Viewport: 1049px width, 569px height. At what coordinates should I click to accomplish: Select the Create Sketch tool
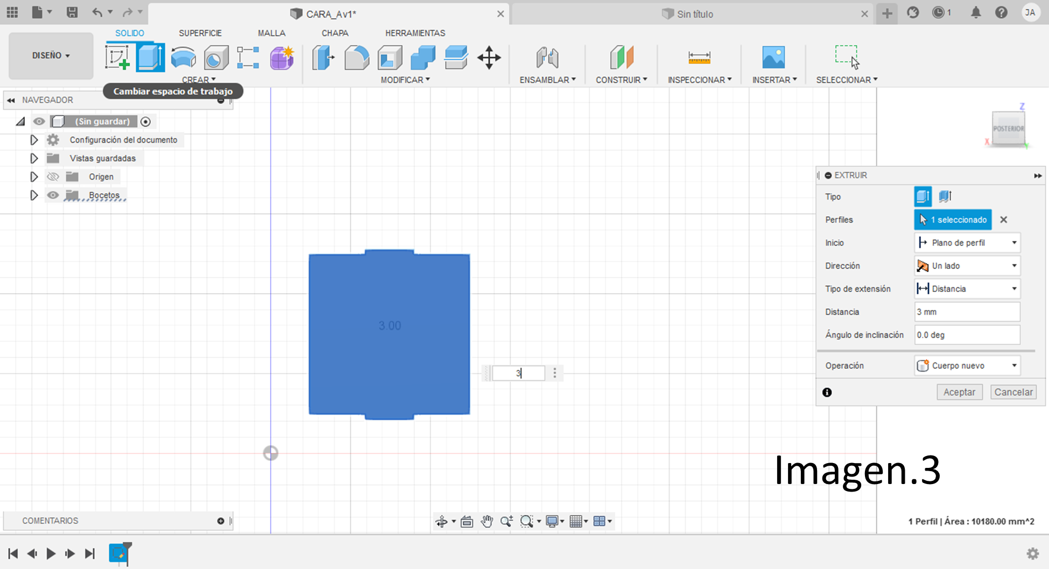click(x=117, y=57)
